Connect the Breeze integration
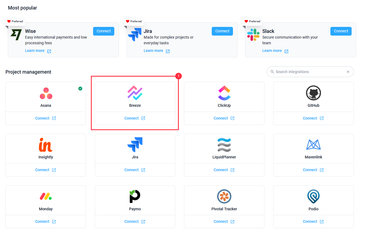 point(131,118)
